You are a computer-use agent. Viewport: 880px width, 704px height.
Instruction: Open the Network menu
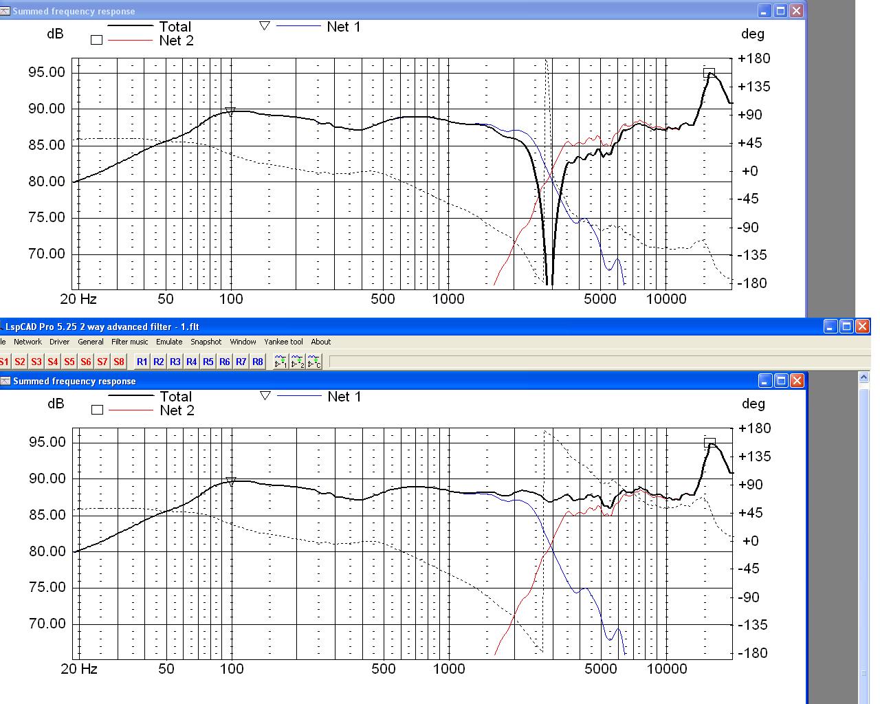point(27,342)
